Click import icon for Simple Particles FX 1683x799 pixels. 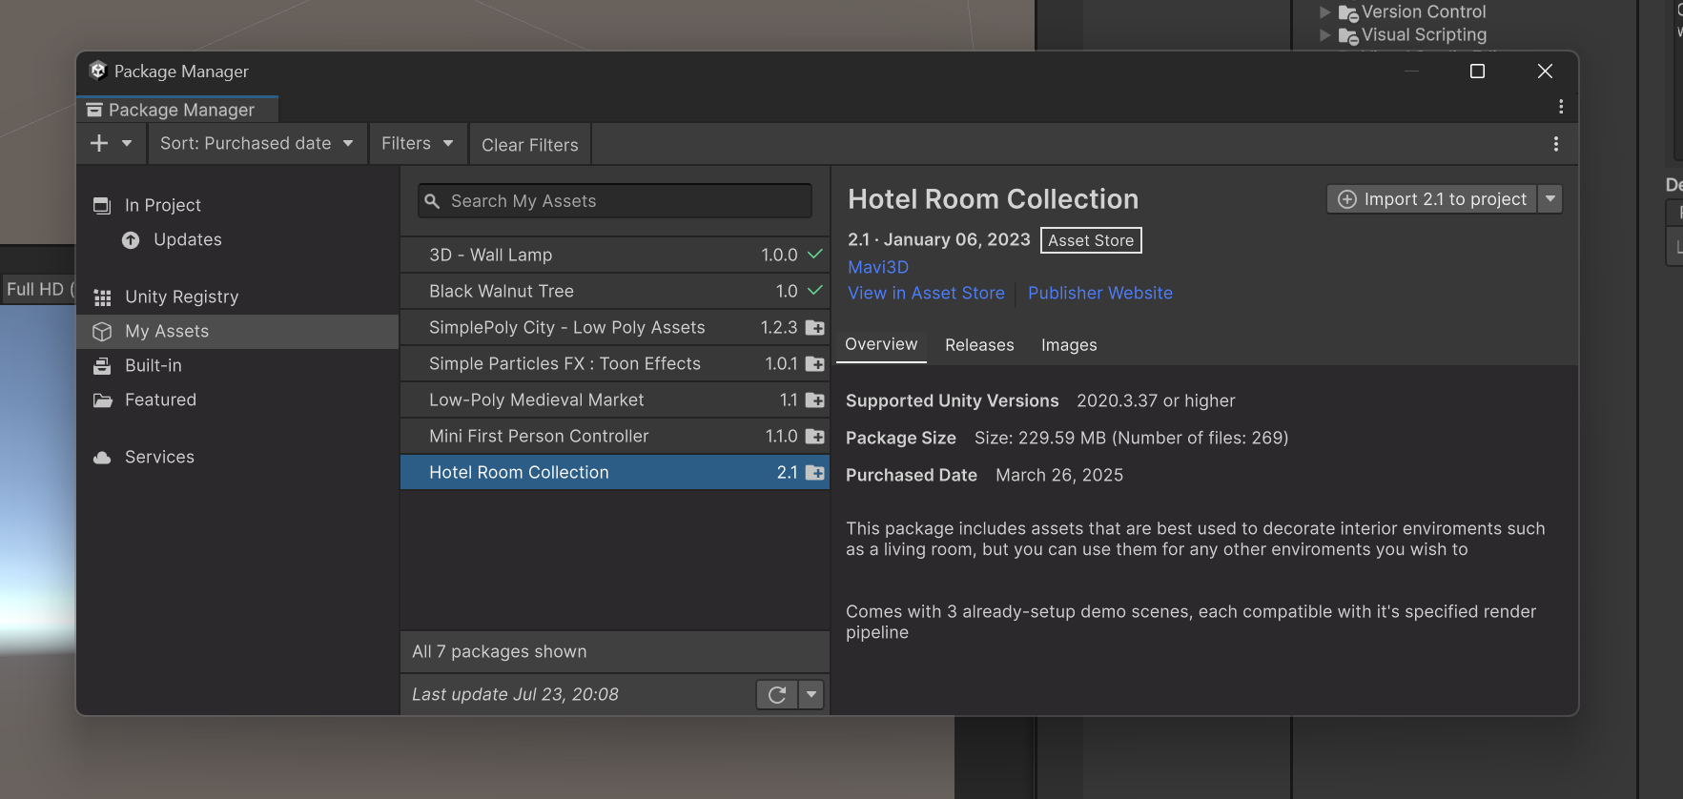coord(815,364)
